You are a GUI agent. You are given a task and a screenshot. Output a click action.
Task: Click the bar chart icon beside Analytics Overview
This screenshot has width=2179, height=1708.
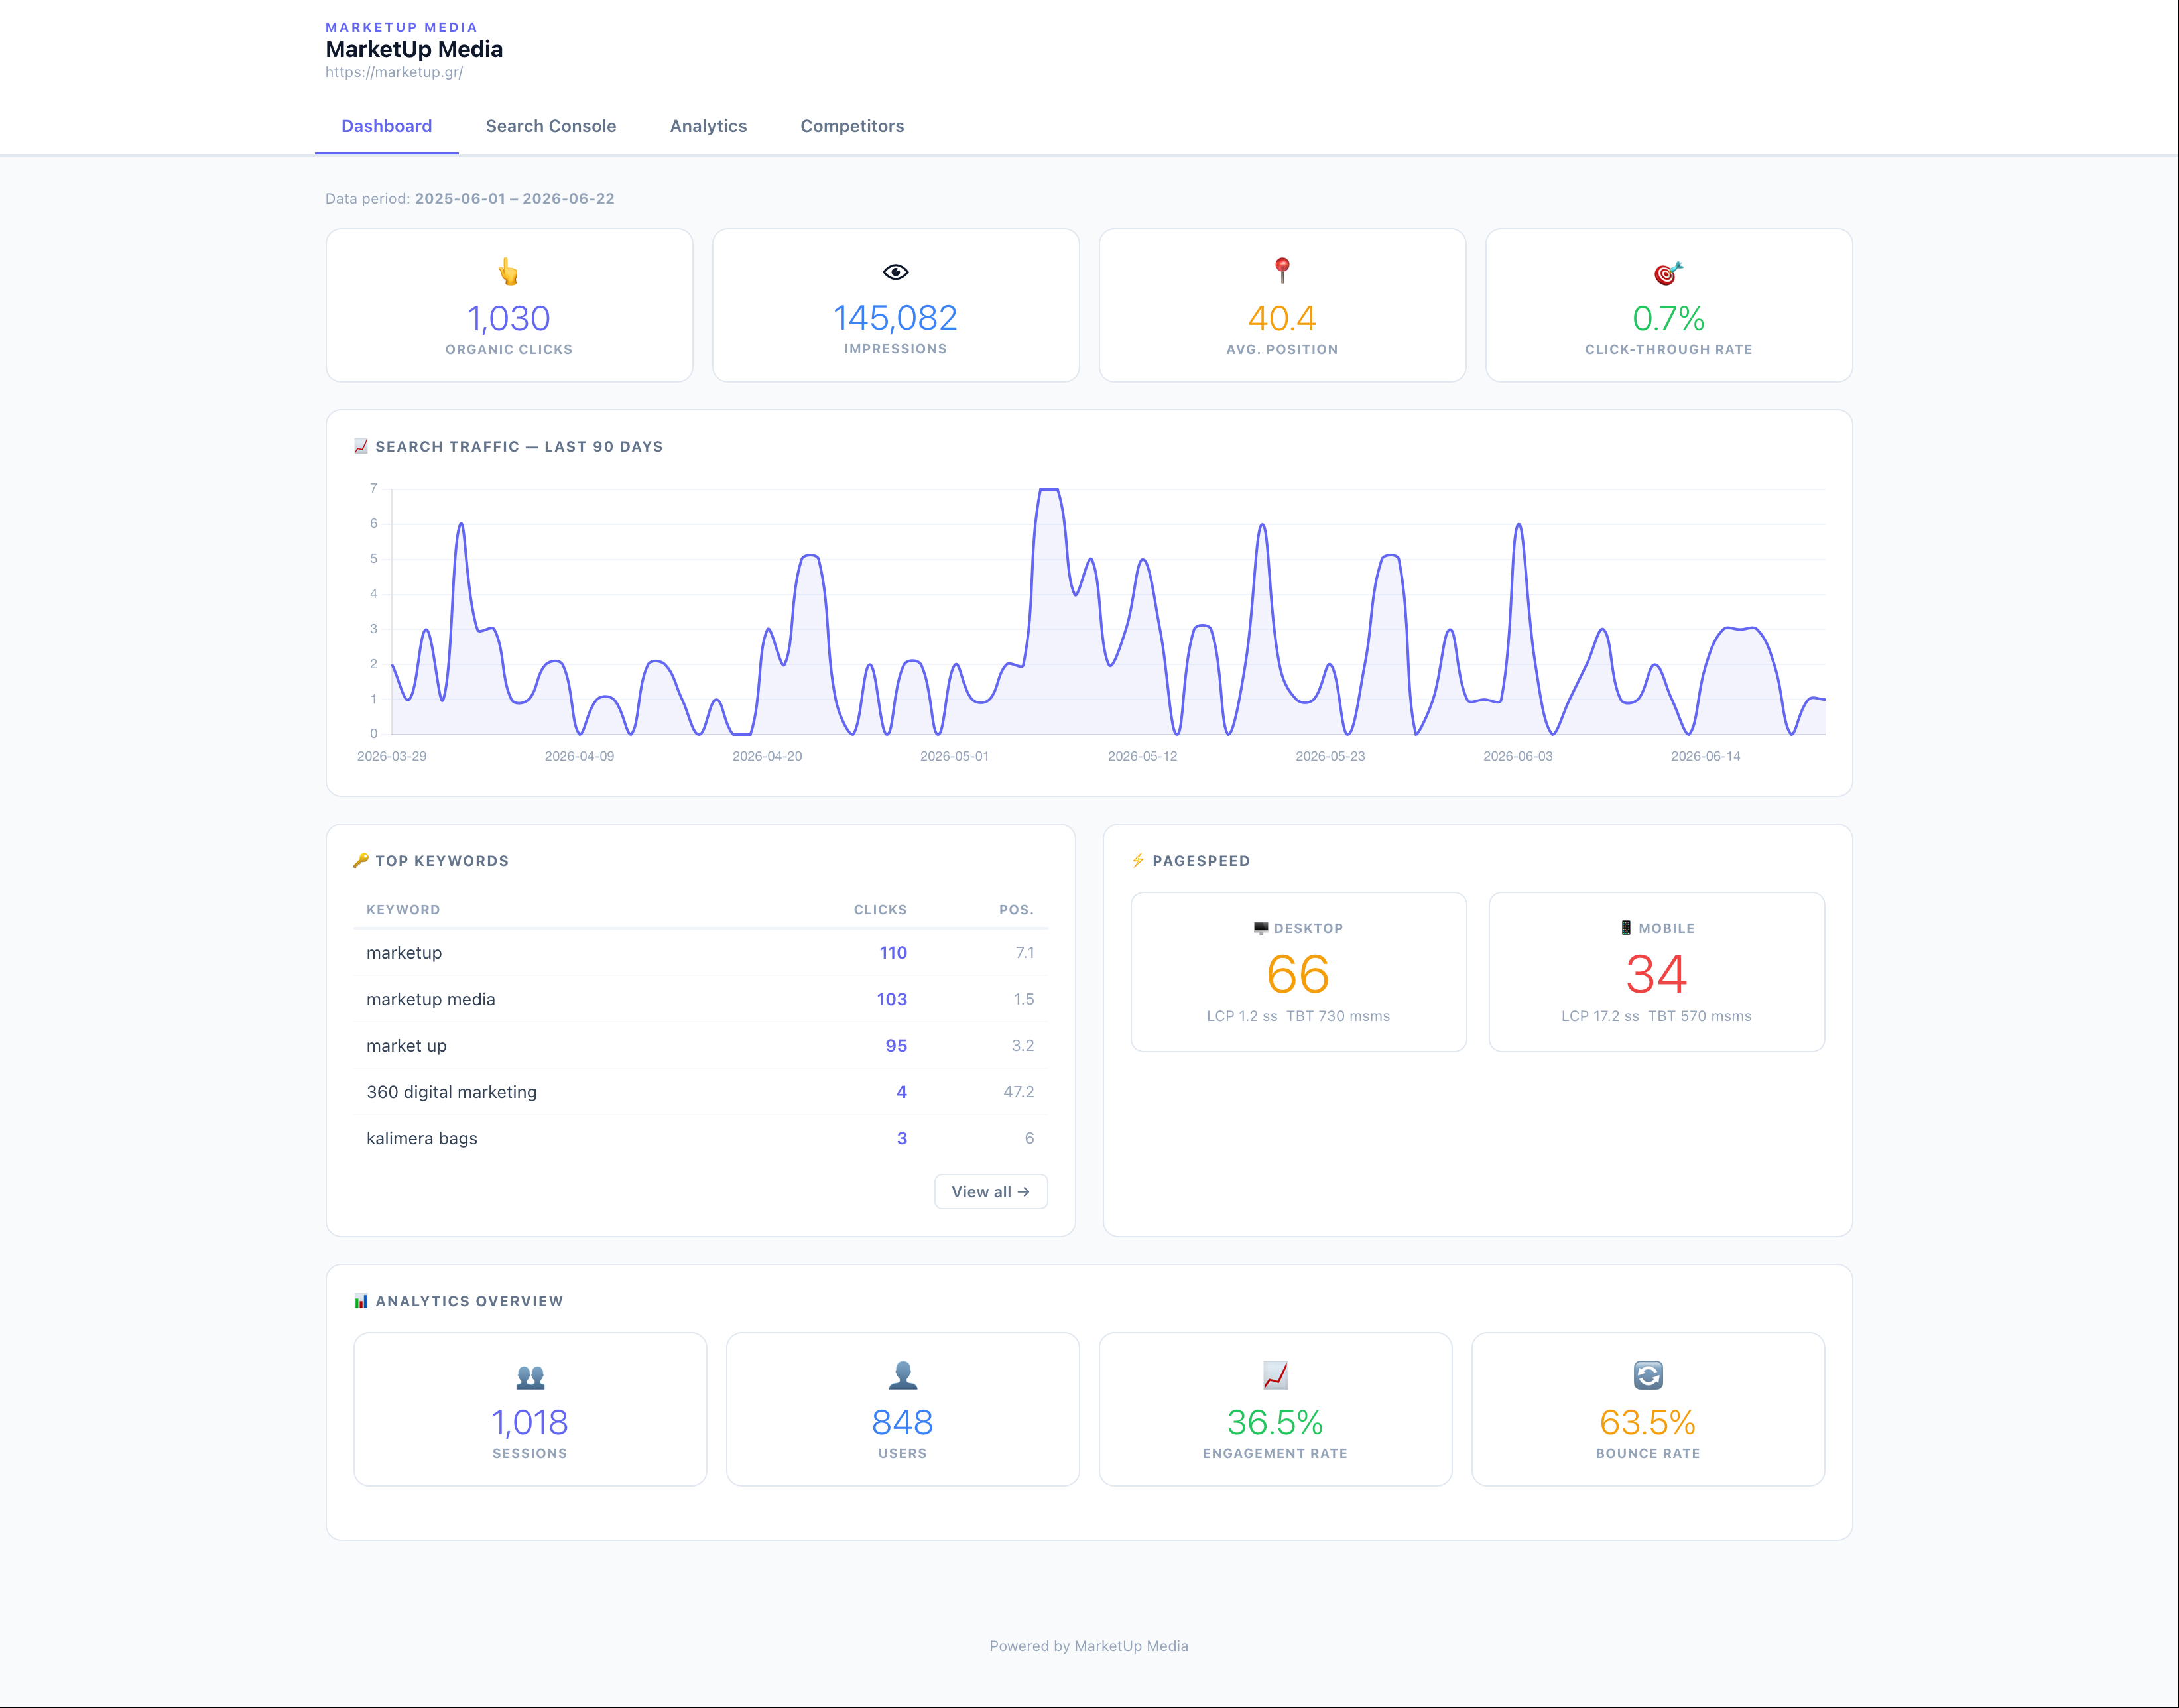(361, 1301)
